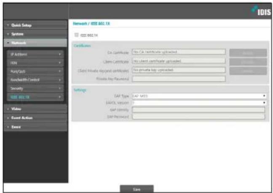The image size is (273, 193).
Task: Expand the Video menu section
Action: 35,109
